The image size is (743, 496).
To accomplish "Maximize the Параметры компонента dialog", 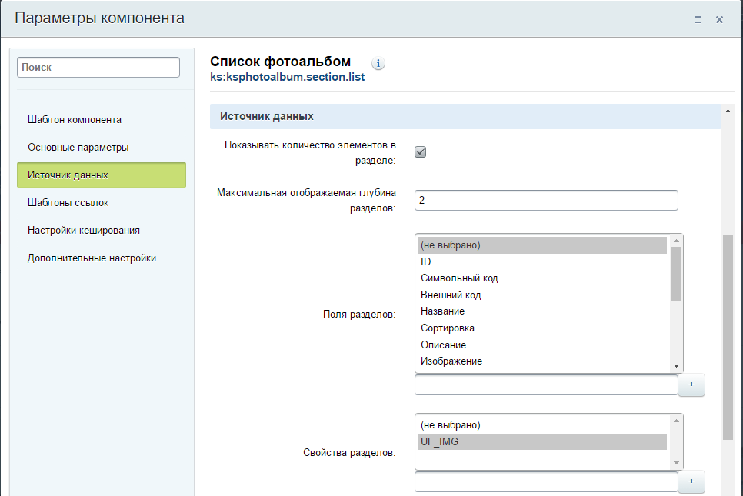I will tap(698, 19).
